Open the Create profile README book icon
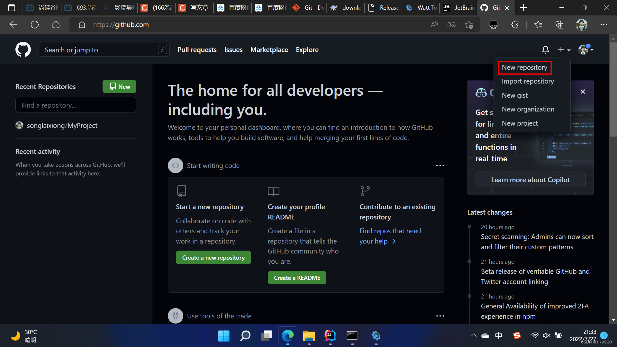This screenshot has width=617, height=347. coord(274,191)
